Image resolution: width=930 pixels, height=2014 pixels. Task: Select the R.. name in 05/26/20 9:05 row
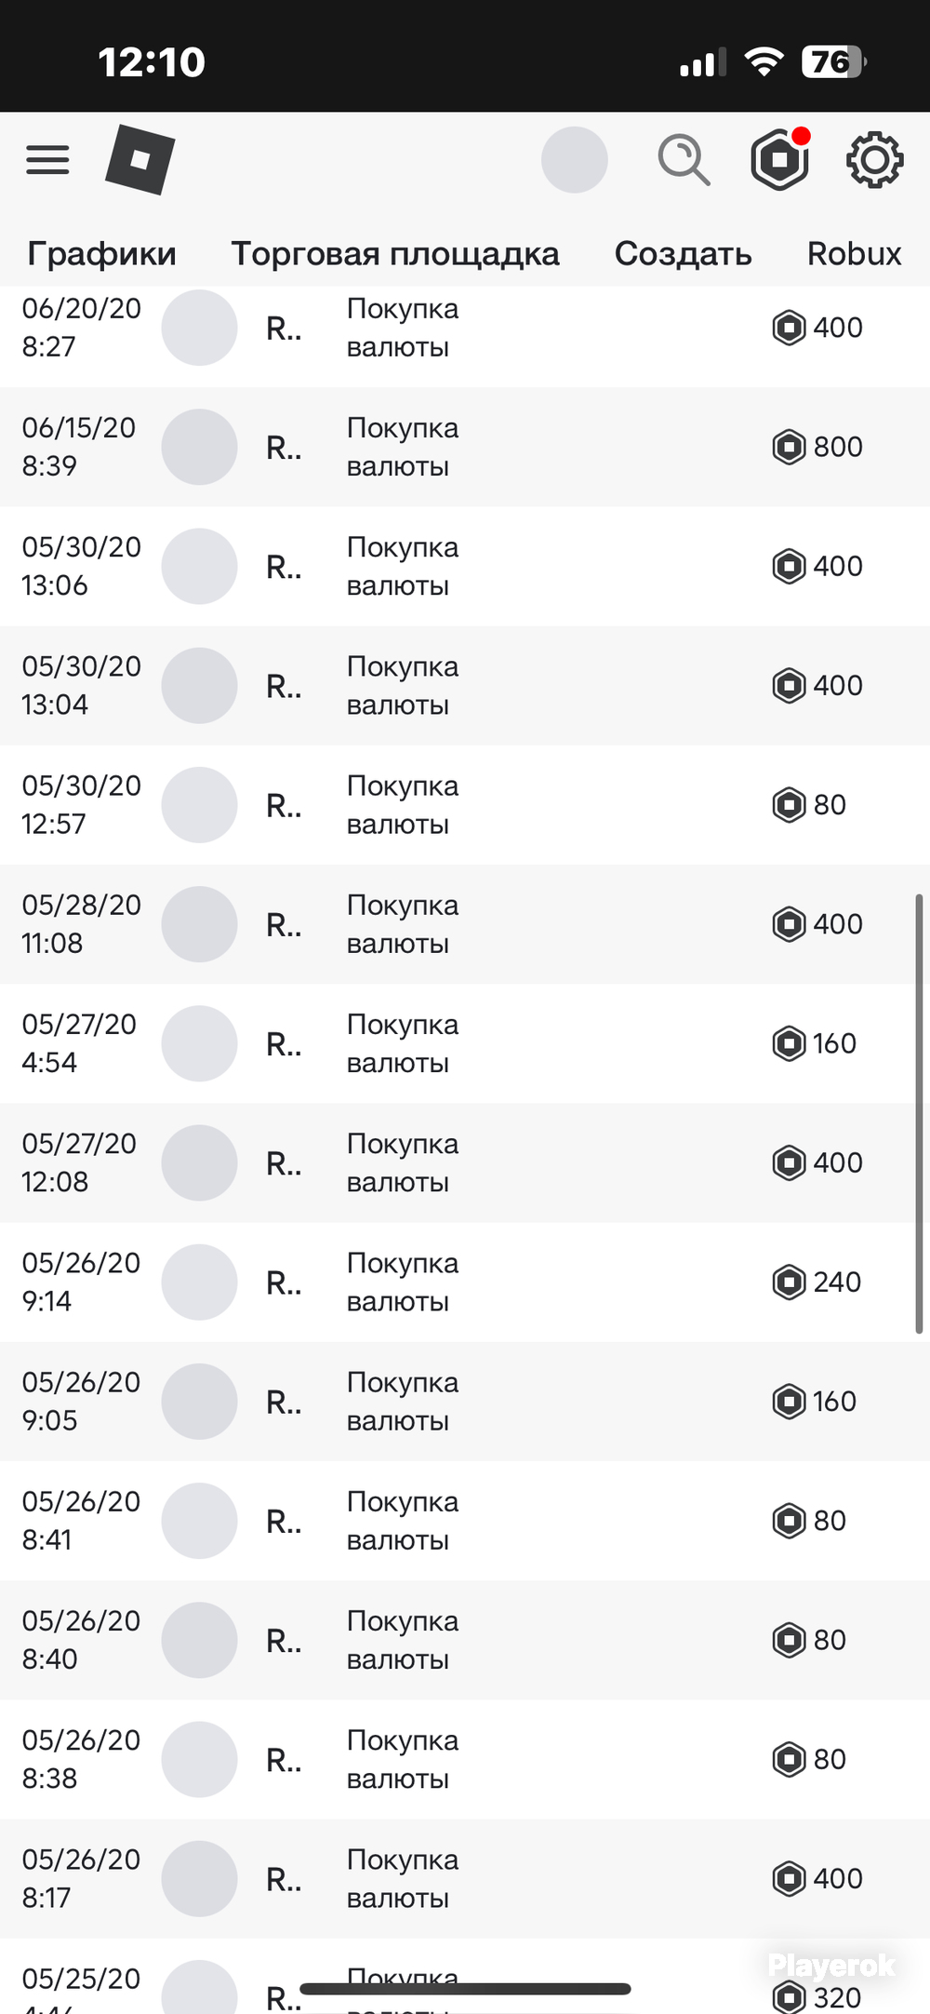(x=284, y=1402)
